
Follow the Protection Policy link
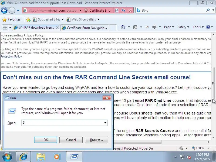tap(11, 56)
